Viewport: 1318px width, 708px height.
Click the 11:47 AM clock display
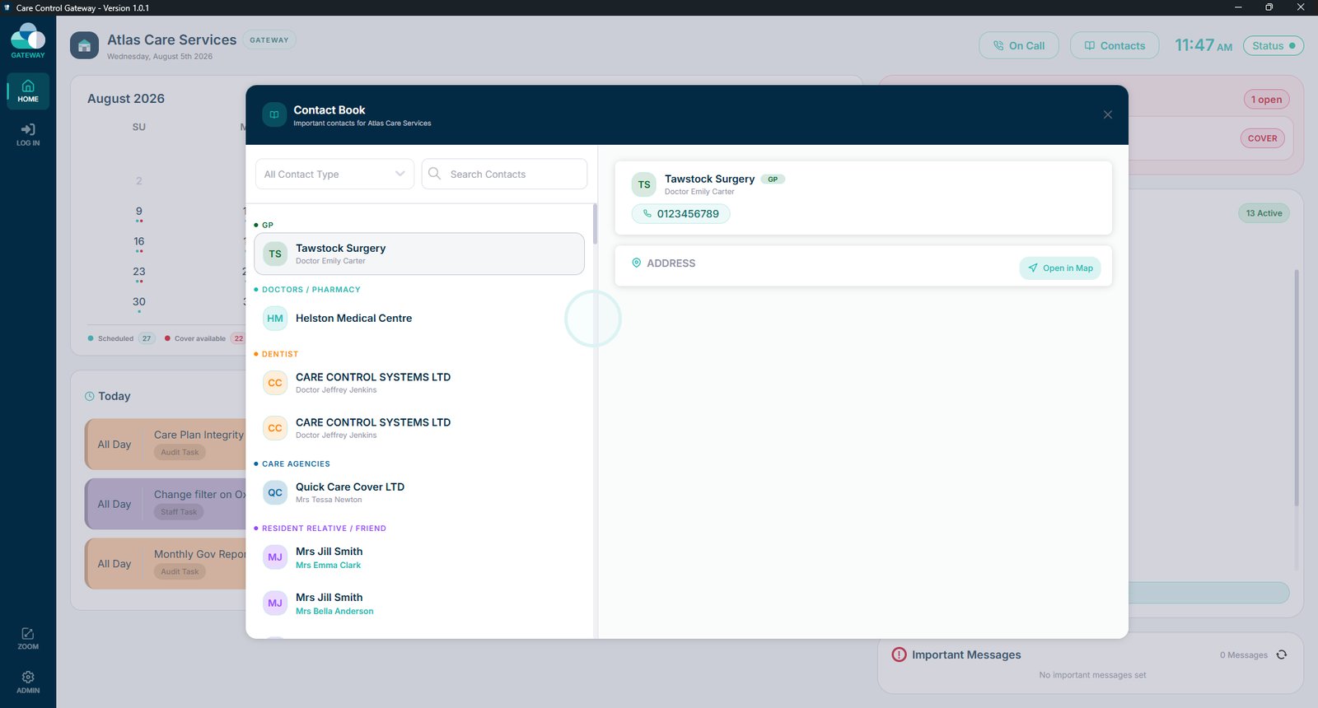tap(1203, 45)
